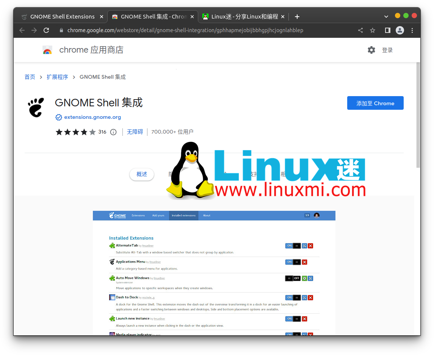Click the 添加至 Chrome button
This screenshot has height=355, width=434.
[375, 103]
